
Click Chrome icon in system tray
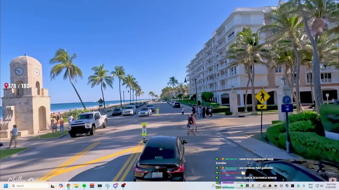click(253, 186)
